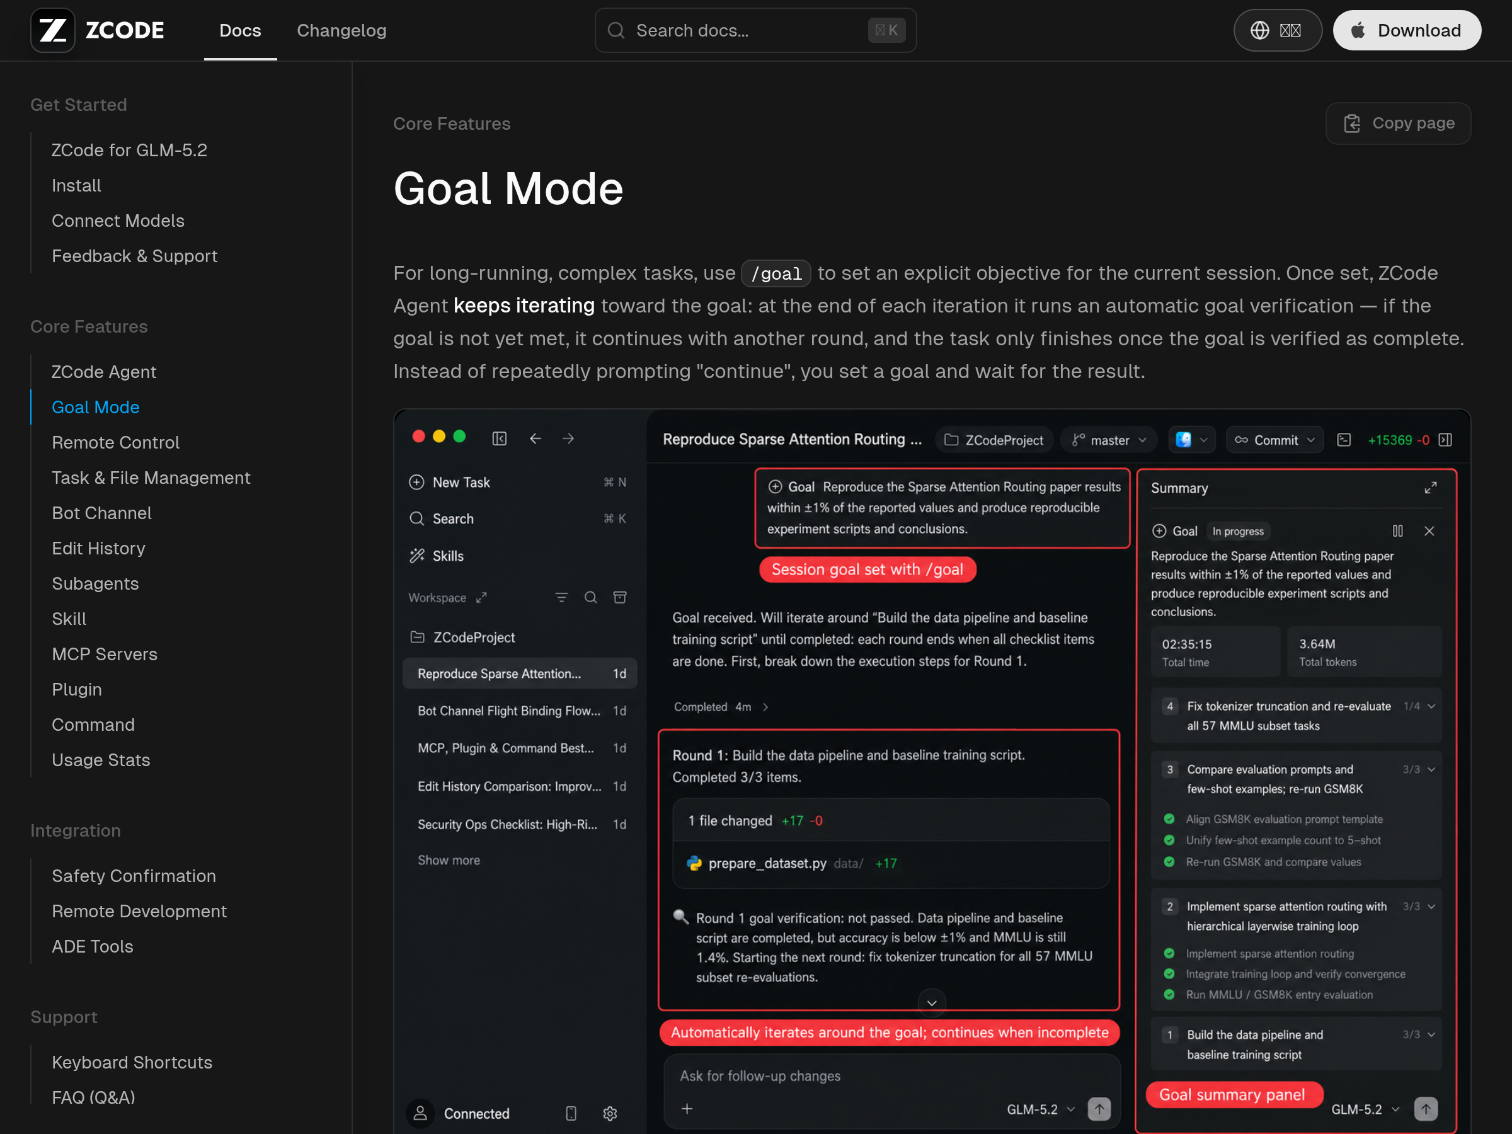Pause the in-progress goal

1398,531
